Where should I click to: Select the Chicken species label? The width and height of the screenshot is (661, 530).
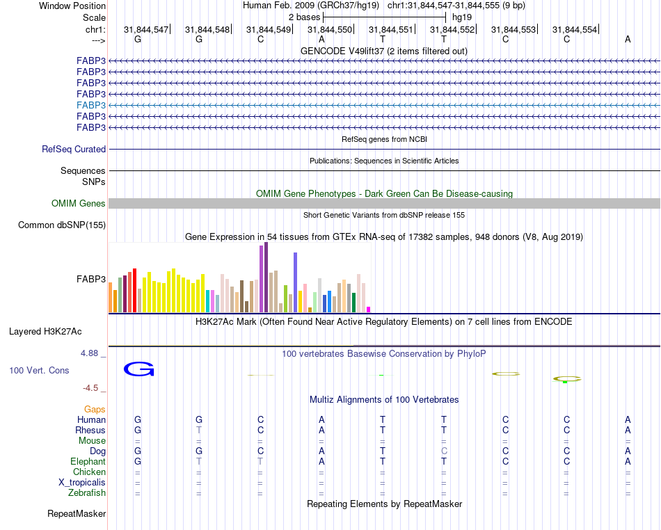(x=89, y=472)
